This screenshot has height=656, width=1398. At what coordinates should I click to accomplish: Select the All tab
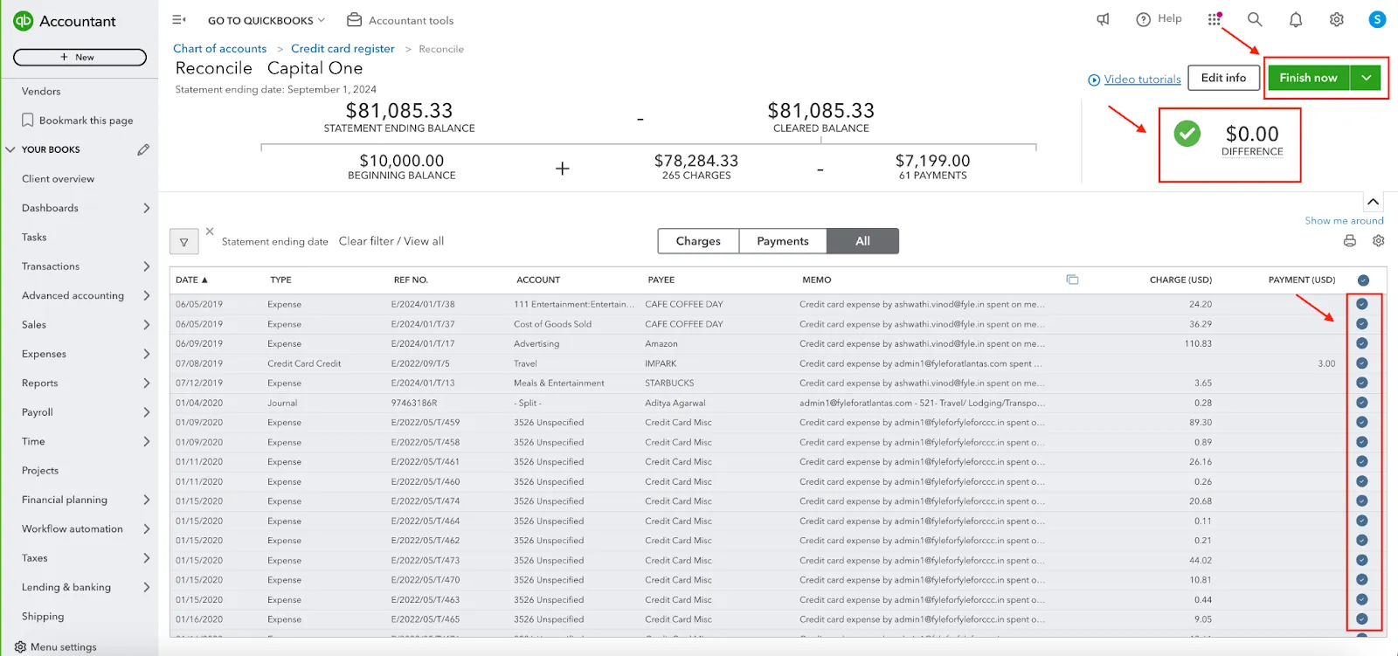pos(862,241)
